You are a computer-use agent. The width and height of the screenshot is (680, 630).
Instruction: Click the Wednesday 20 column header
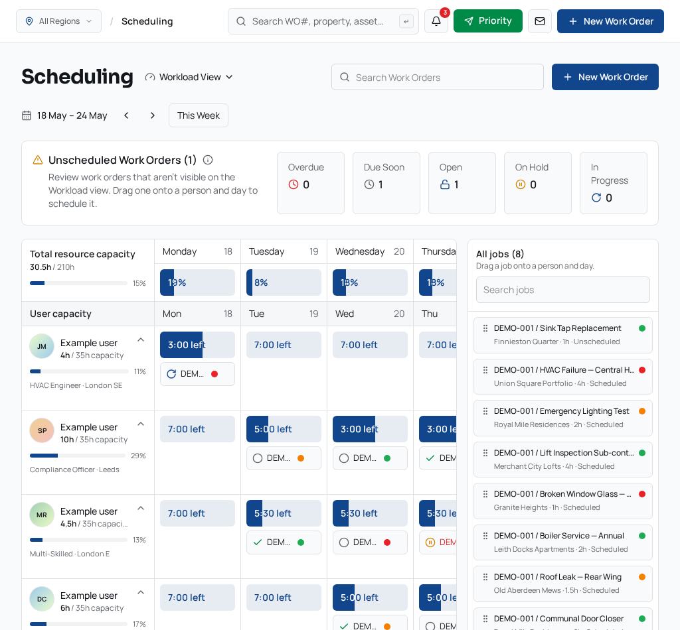pyautogui.click(x=370, y=251)
